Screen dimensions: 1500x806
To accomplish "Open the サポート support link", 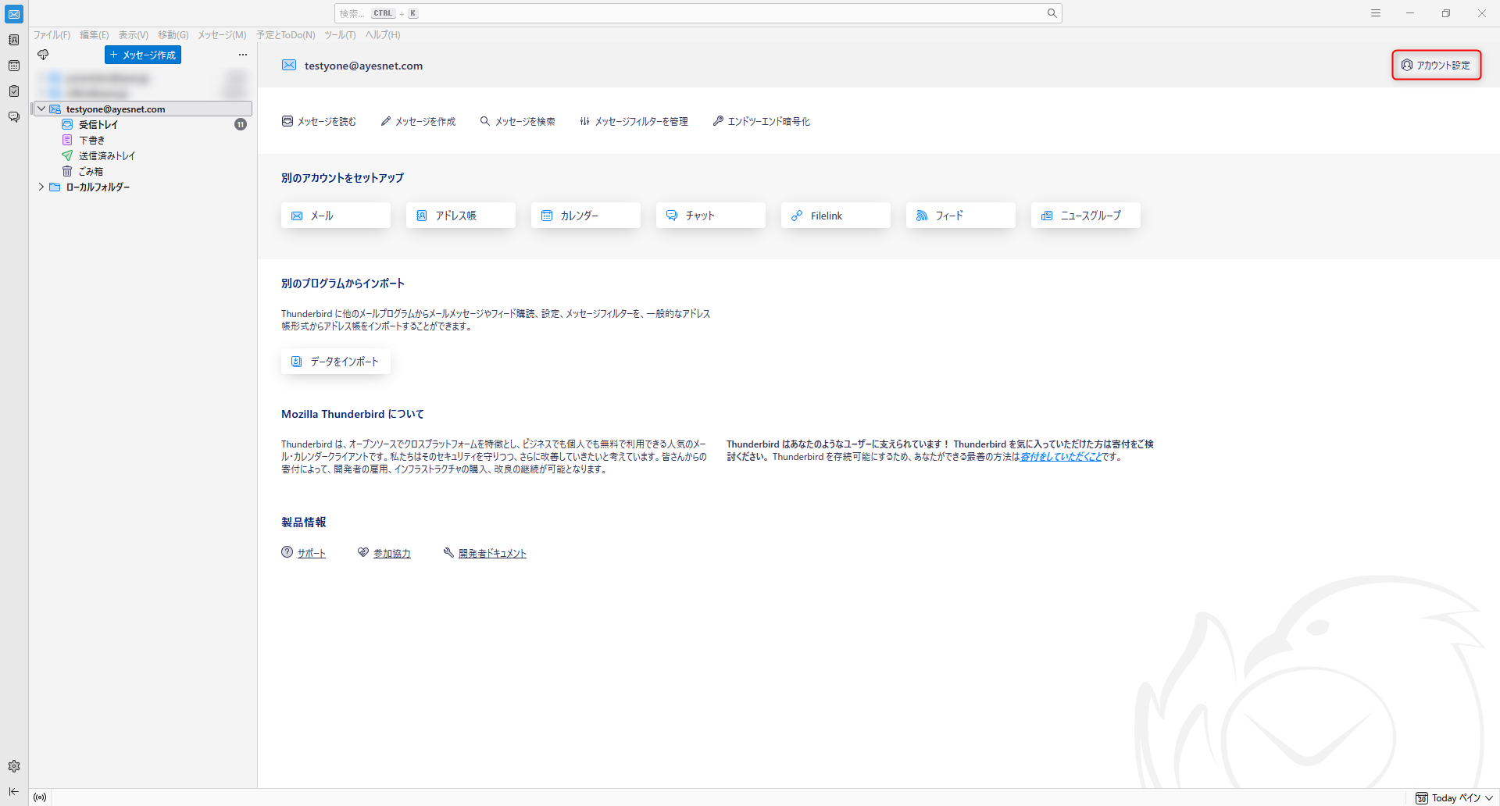I will [x=311, y=553].
